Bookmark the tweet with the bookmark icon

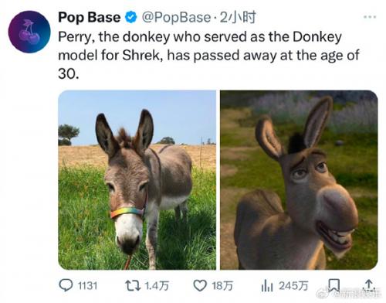click(334, 285)
